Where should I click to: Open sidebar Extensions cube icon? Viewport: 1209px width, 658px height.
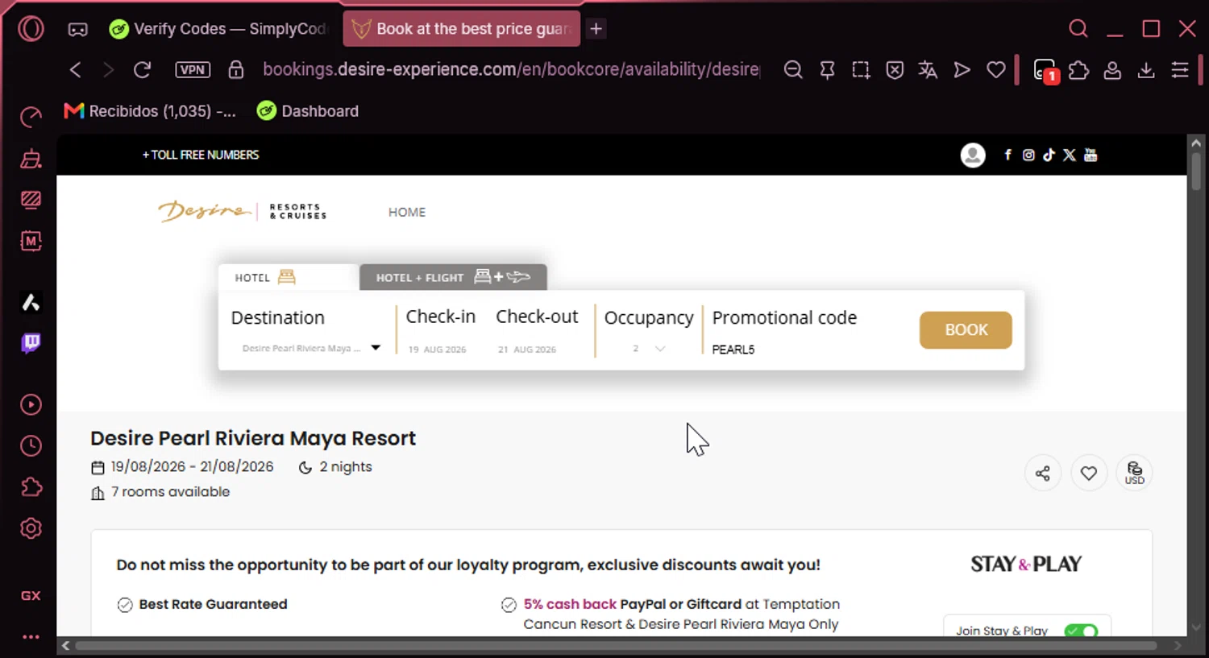[x=31, y=486]
